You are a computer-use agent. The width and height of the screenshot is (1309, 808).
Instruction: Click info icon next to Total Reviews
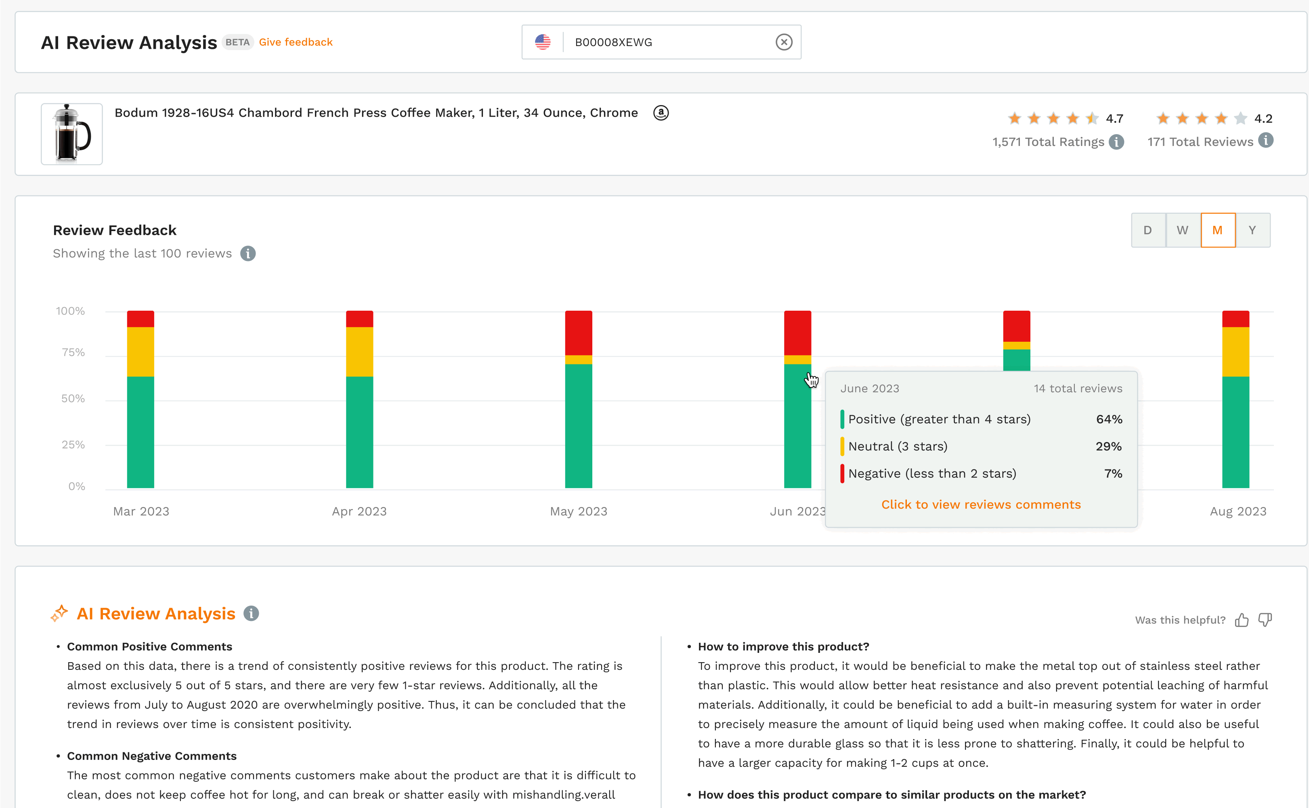point(1265,141)
